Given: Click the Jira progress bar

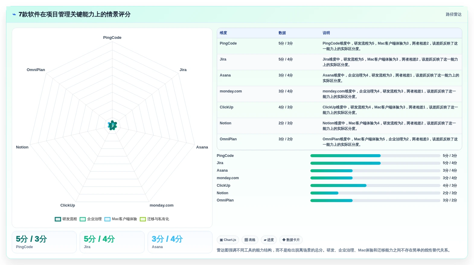Looking at the screenshot, I should click(375, 163).
